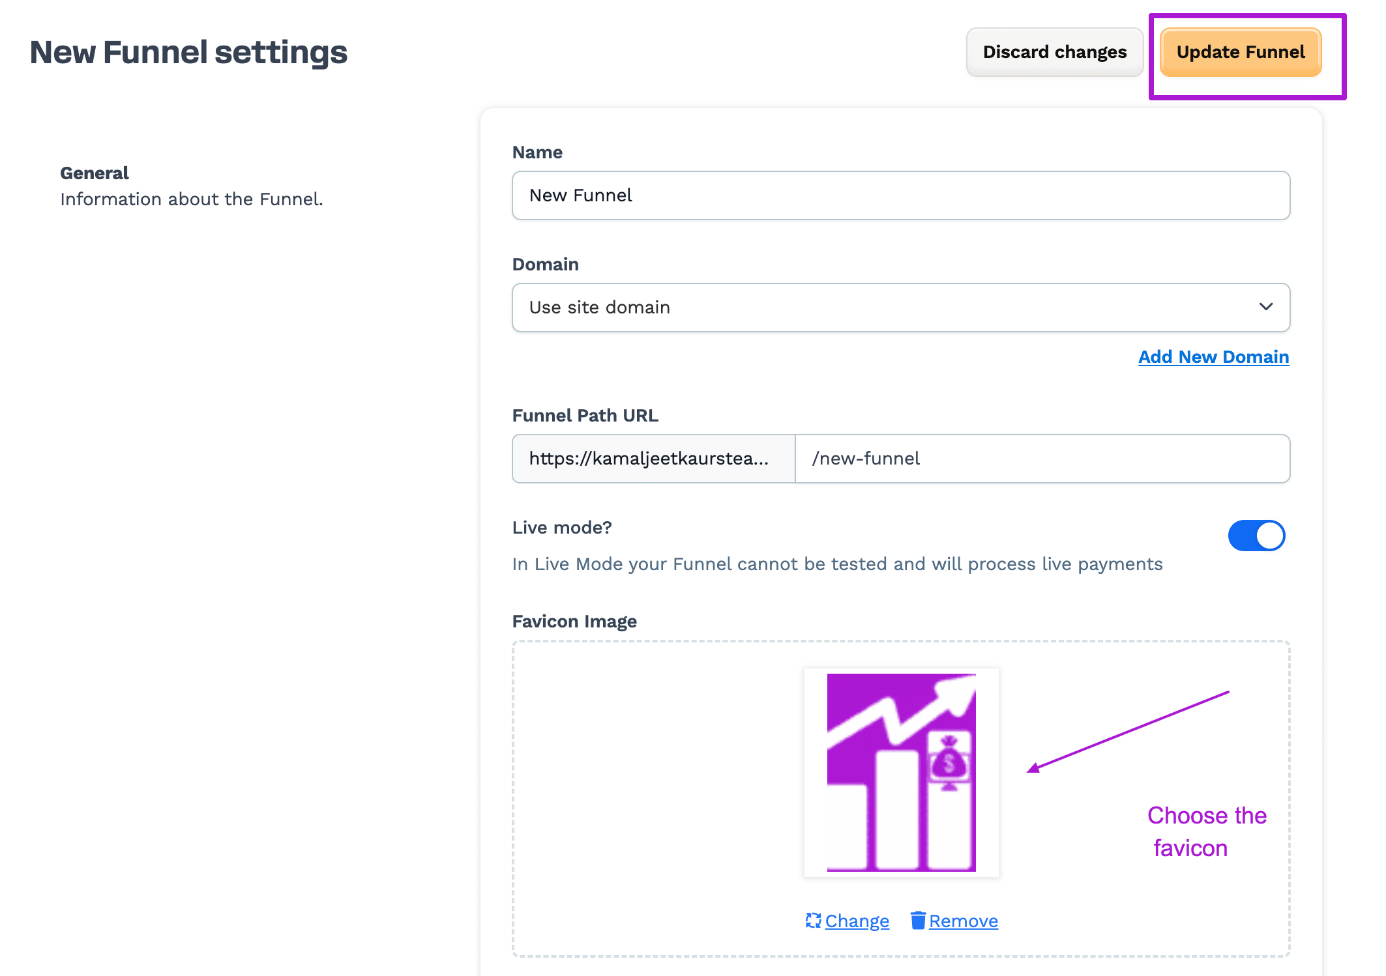Click the Change favicon link text
Viewport: 1386px width, 976px height.
[857, 921]
